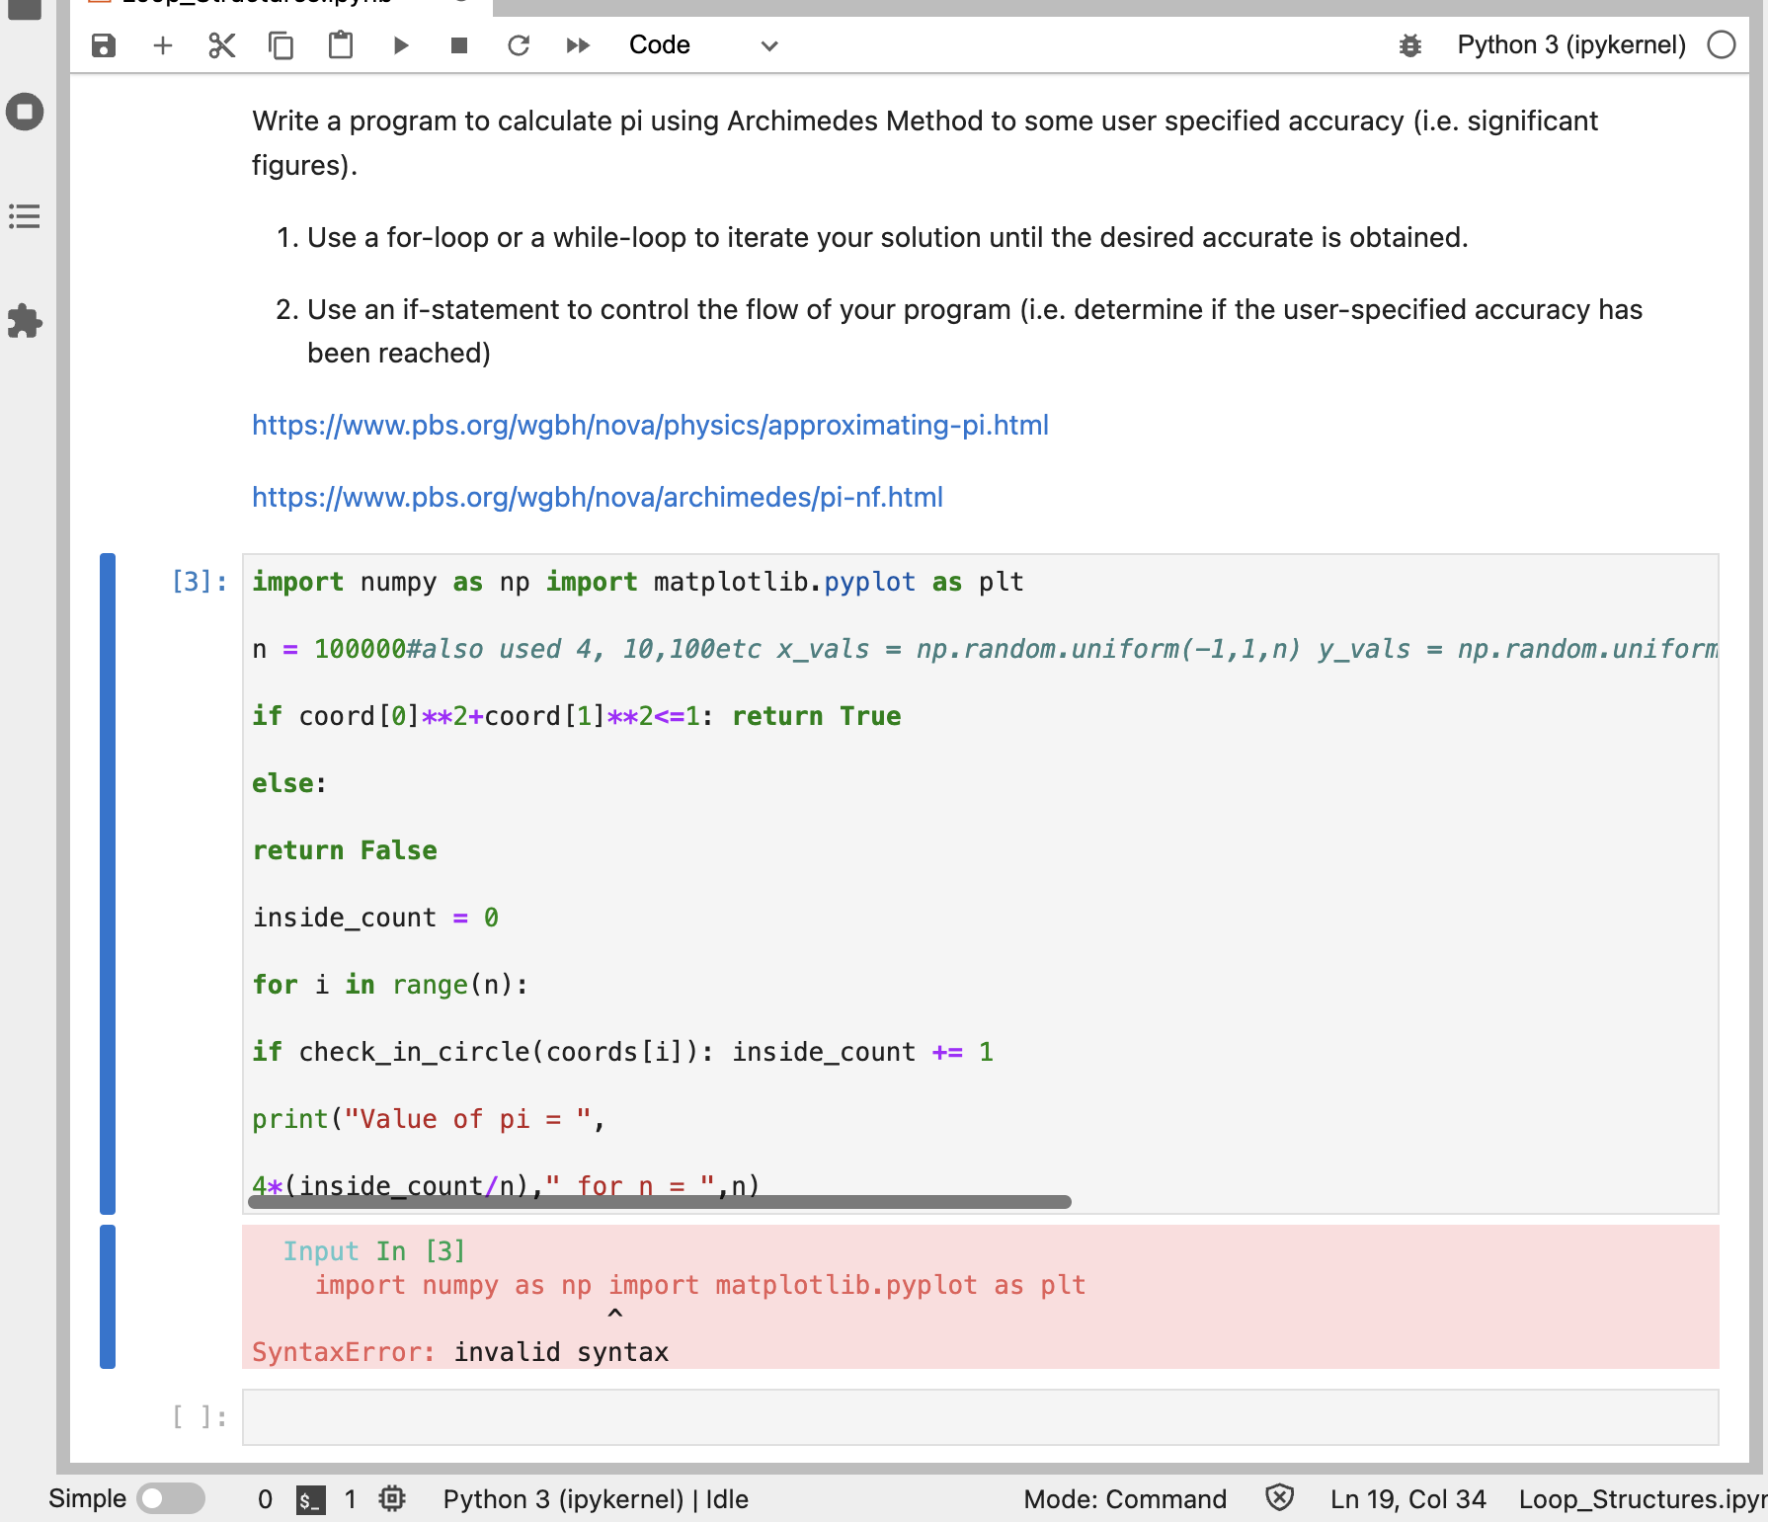Click the empty code cell input

click(980, 1417)
